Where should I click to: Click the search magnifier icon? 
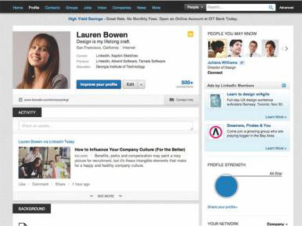point(271,8)
